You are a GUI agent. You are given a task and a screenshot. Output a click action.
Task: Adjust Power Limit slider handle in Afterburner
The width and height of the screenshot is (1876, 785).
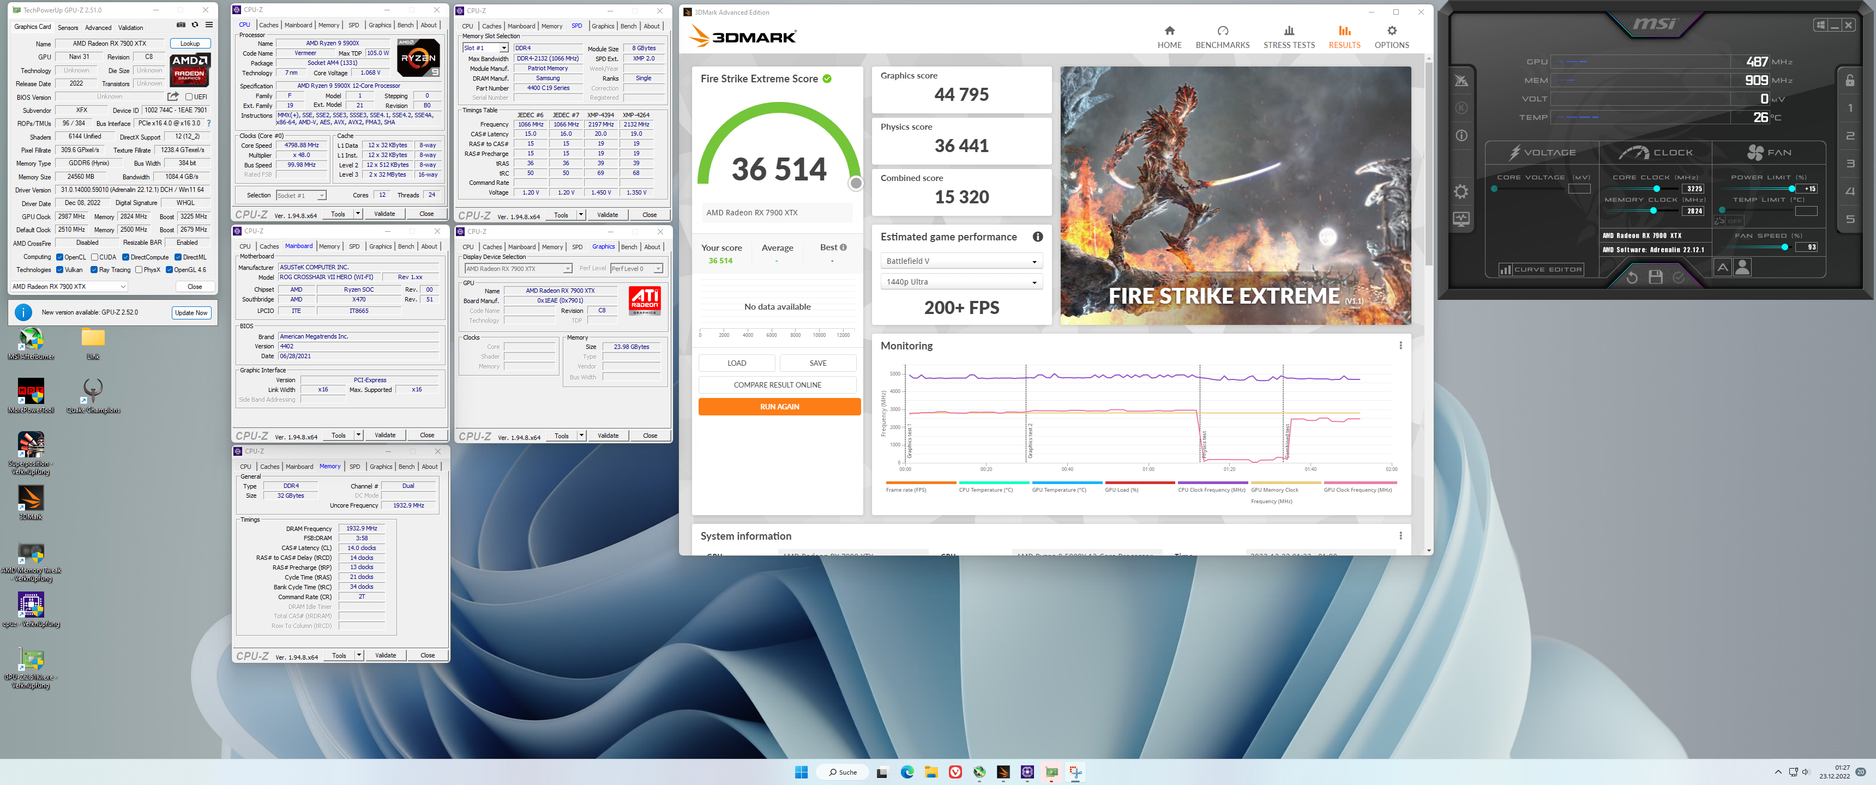(x=1791, y=189)
